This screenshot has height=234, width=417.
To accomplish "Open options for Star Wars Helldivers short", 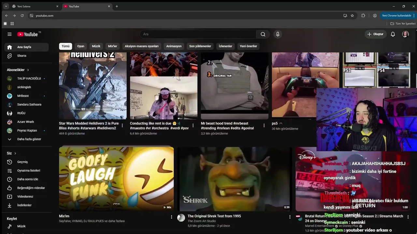I will tap(122, 125).
